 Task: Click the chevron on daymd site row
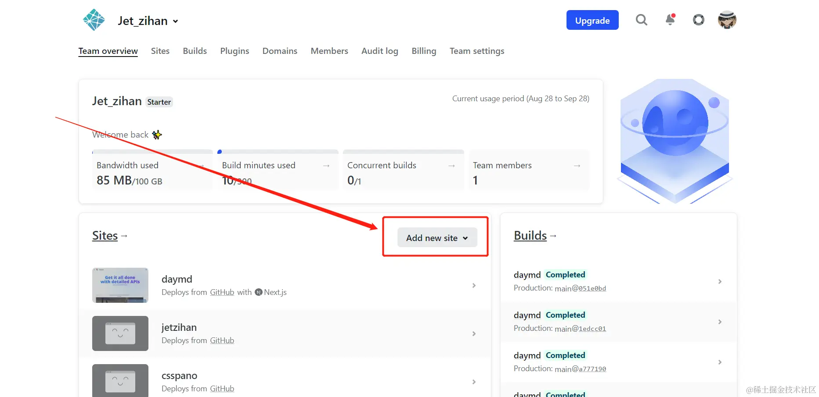click(474, 285)
